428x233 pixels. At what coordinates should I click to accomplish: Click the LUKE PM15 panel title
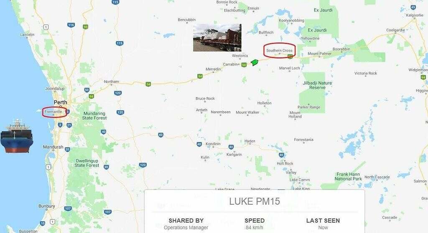pos(255,201)
